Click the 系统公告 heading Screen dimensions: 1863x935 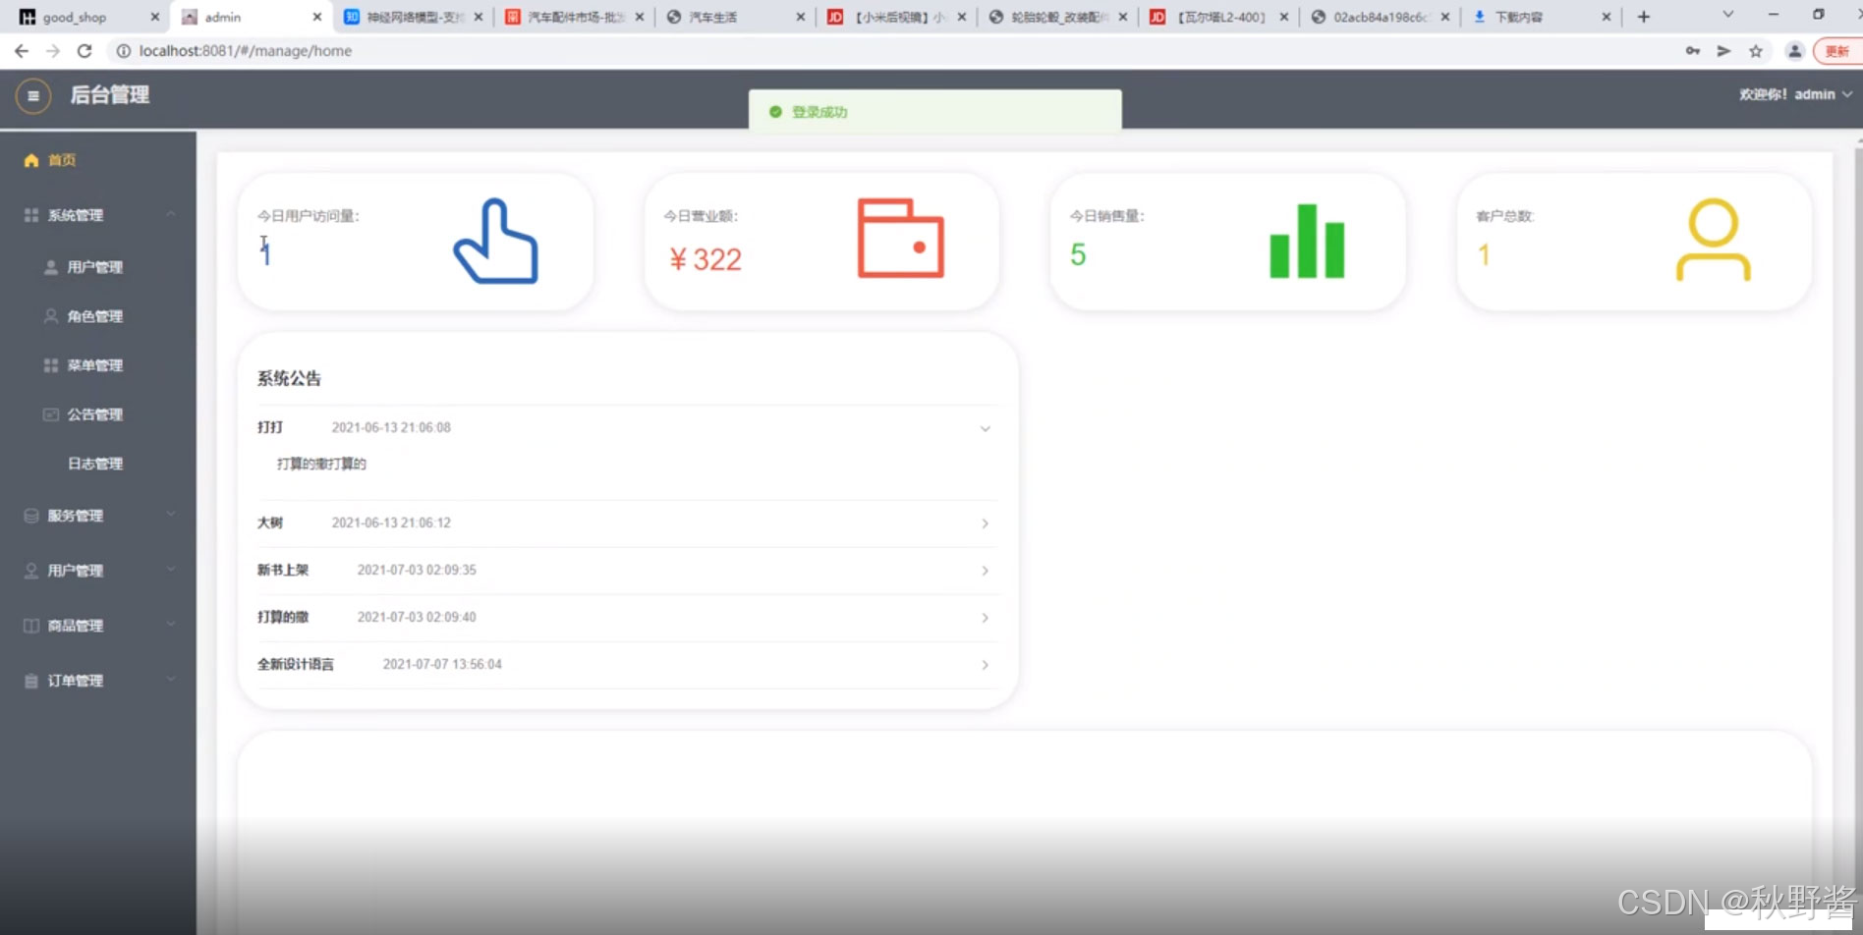[289, 379]
